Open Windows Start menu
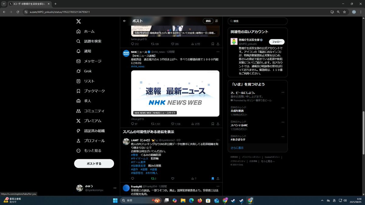The width and height of the screenshot is (365, 205). click(x=115, y=200)
